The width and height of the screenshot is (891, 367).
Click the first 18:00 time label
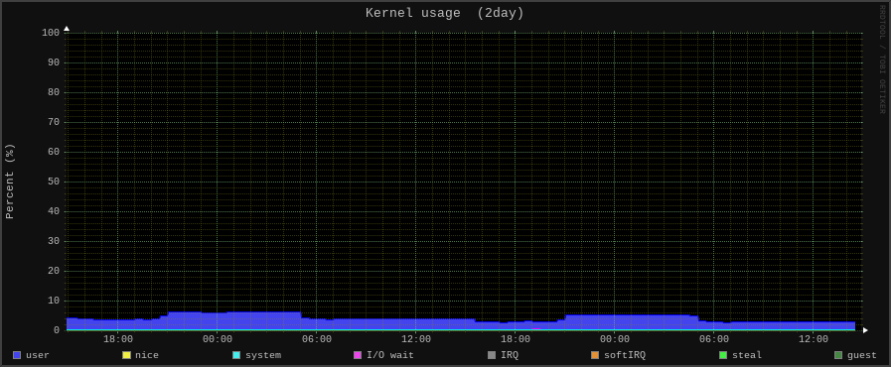(117, 339)
